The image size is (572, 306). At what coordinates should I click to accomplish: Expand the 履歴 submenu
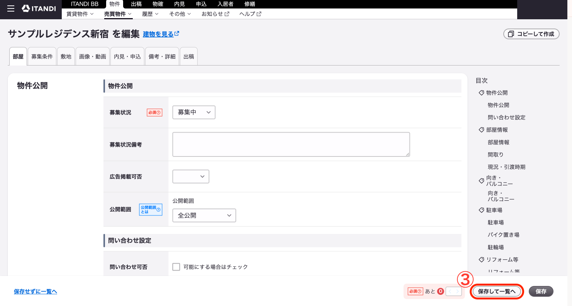(x=150, y=14)
